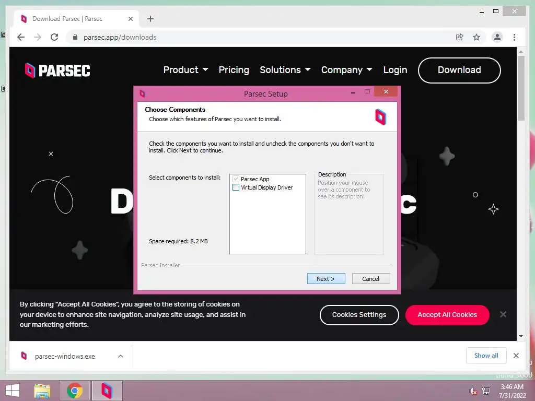
Task: Open the Pricing page
Action: coord(234,70)
